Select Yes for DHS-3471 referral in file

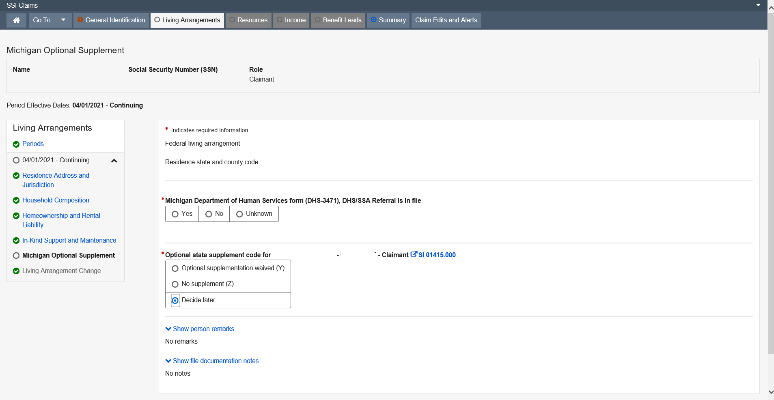[175, 214]
